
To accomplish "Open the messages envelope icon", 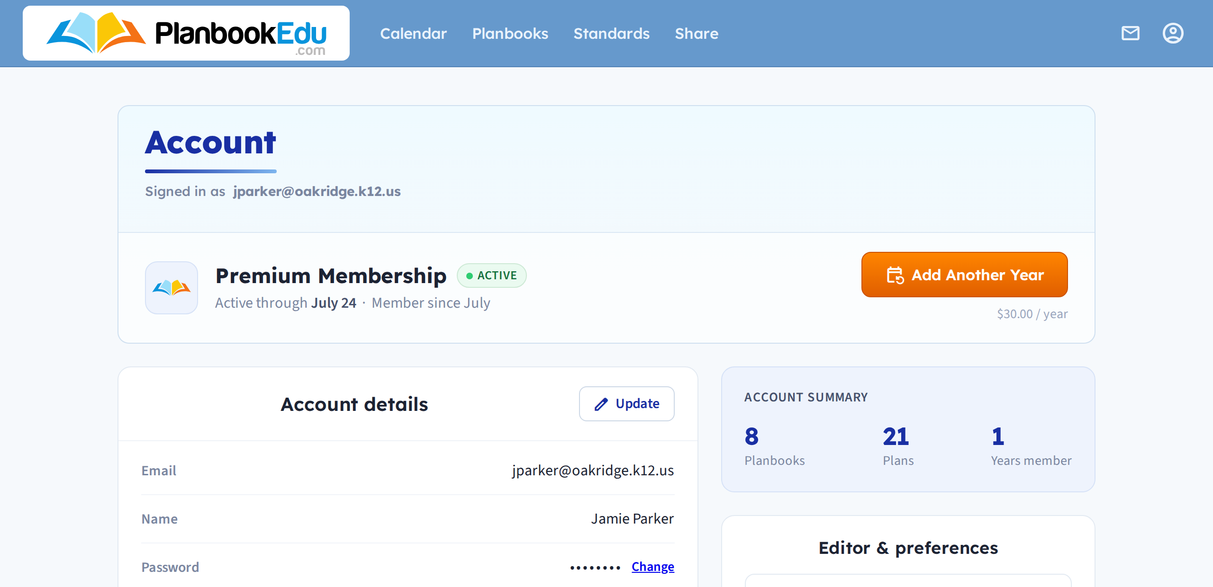I will pos(1131,33).
